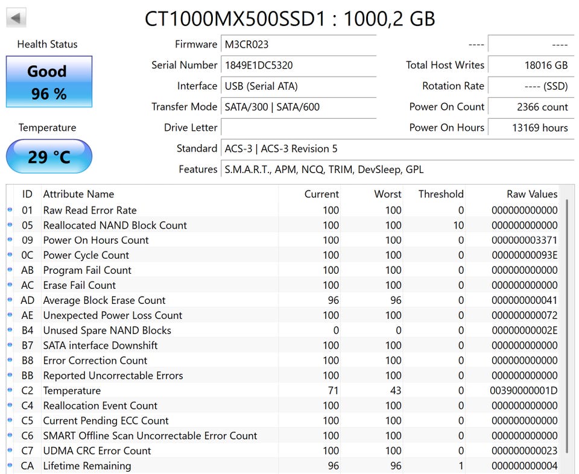Click the status dot beside Lifetime Remaining
The width and height of the screenshot is (579, 474).
(10, 466)
